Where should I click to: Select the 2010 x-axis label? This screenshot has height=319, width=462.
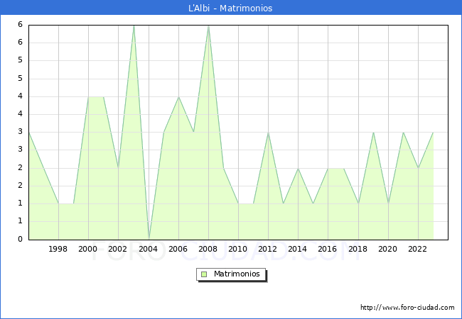(x=238, y=249)
